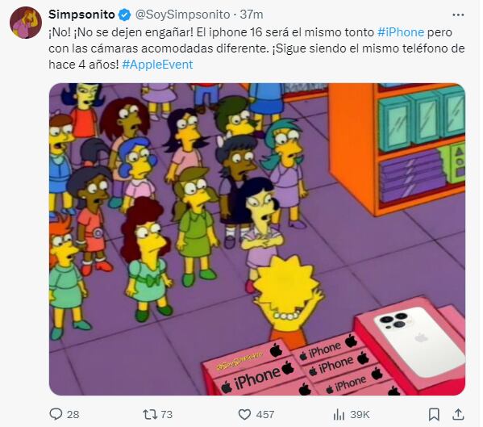Viewport: 483px width, 427px height.
Task: Click the 73 reposts count
Action: (x=167, y=414)
